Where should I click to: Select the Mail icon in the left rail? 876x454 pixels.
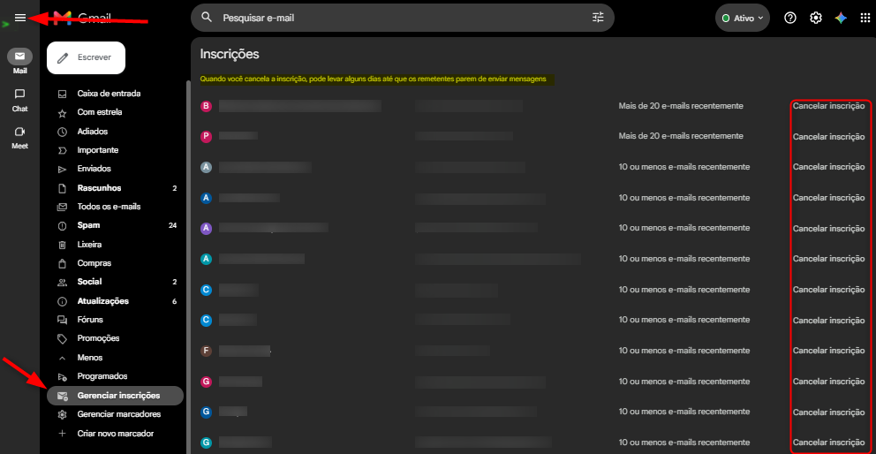click(x=19, y=56)
